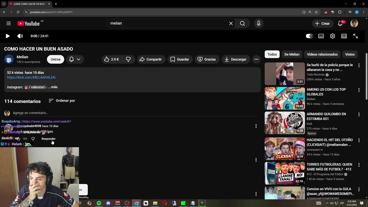Clear the search text 'melian'
This screenshot has height=207, width=368.
click(231, 23)
